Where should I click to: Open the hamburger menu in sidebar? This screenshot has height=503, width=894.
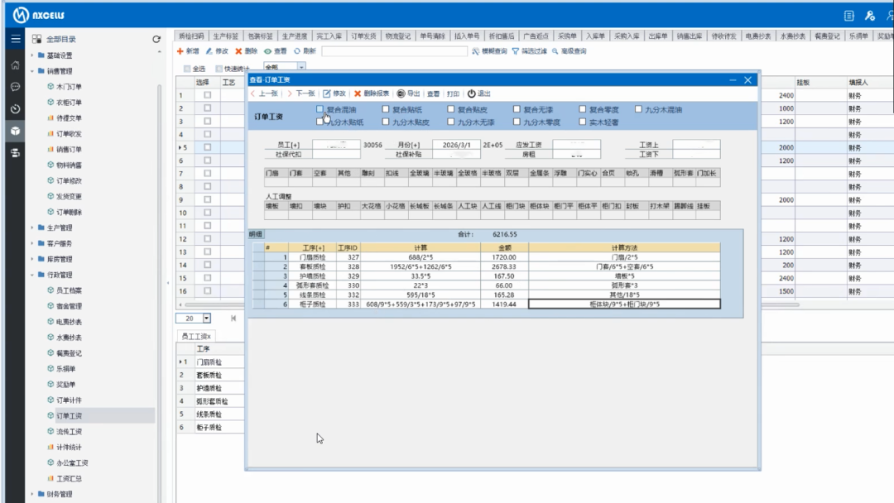tap(16, 39)
